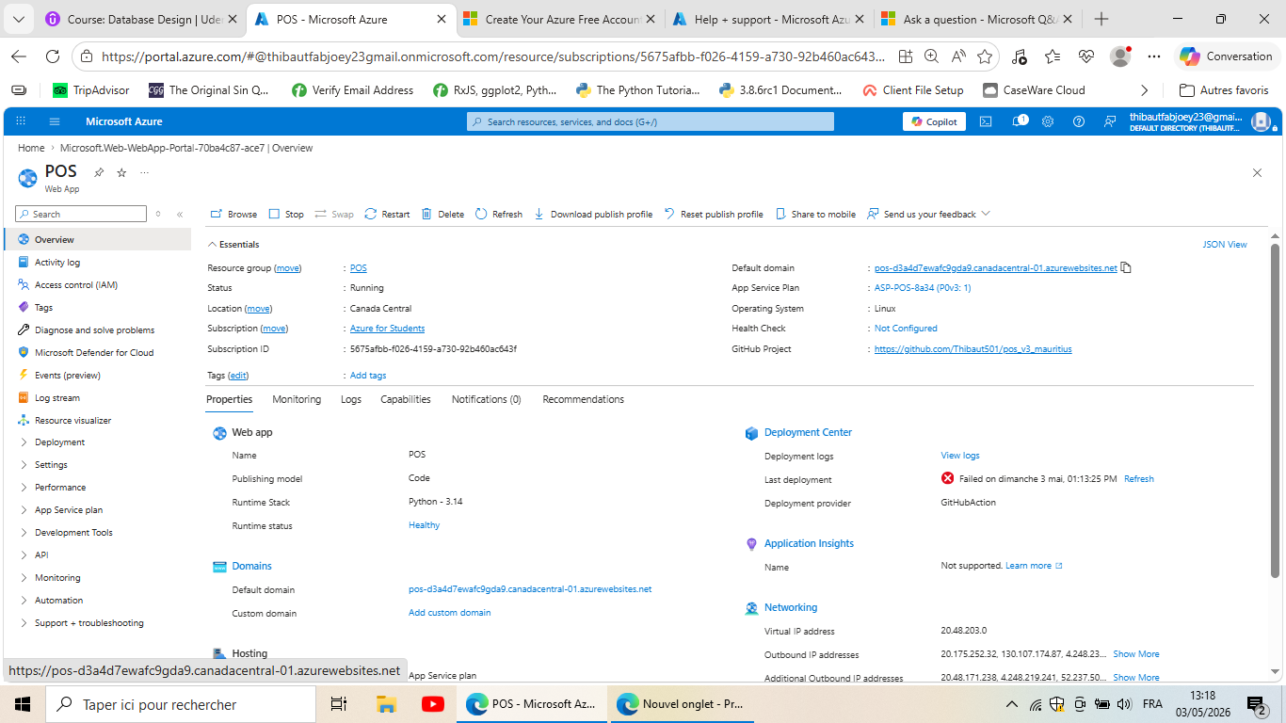Open File Explorer from the taskbar
The height and width of the screenshot is (723, 1286).
386,704
